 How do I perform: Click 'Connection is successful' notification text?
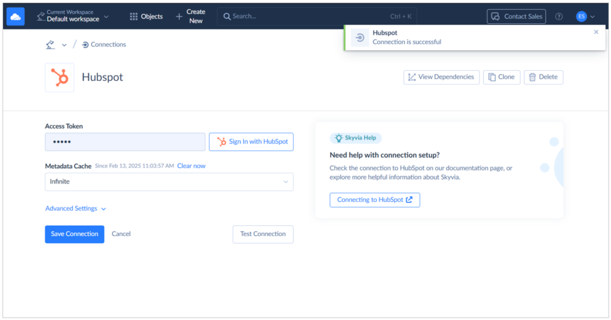pos(407,42)
